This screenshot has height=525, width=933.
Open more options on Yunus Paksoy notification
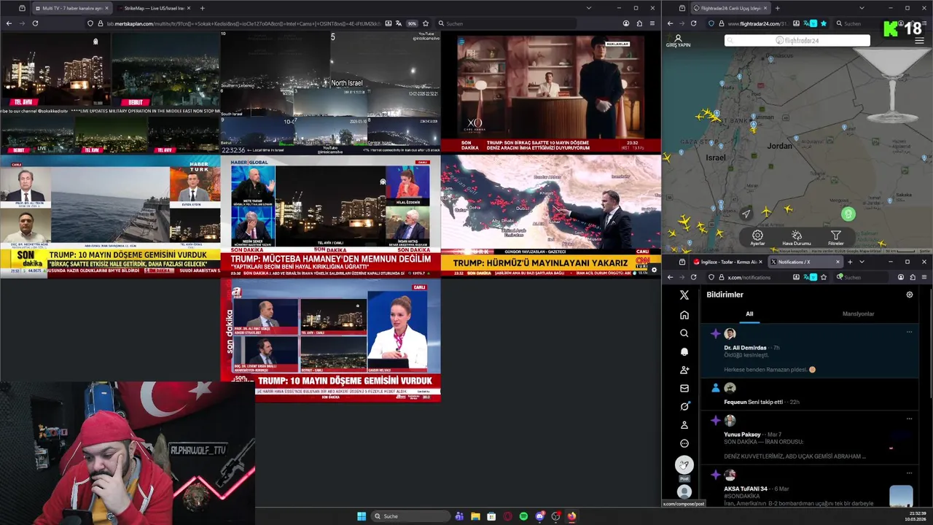[x=909, y=419]
